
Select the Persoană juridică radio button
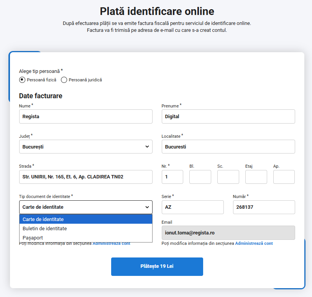64,80
